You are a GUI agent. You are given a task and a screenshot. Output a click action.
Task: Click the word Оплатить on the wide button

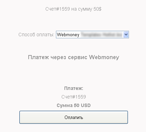tap(74, 117)
